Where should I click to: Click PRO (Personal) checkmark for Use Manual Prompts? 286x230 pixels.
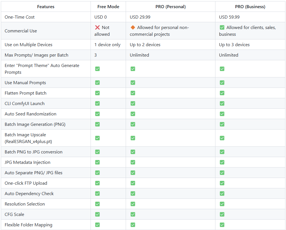[133, 83]
